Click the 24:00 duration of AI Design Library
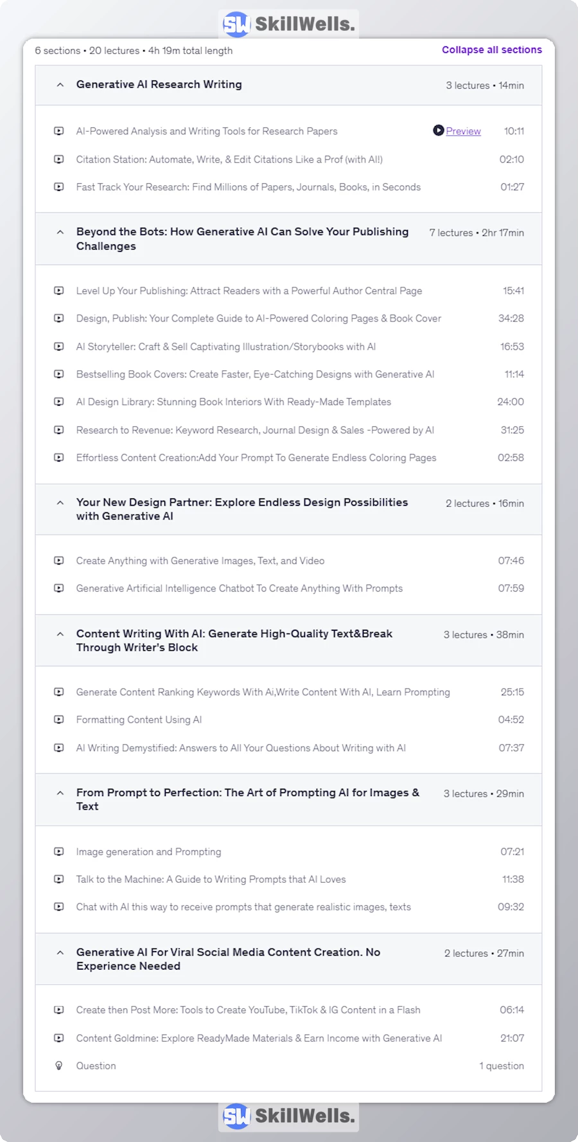578x1142 pixels. pos(511,402)
